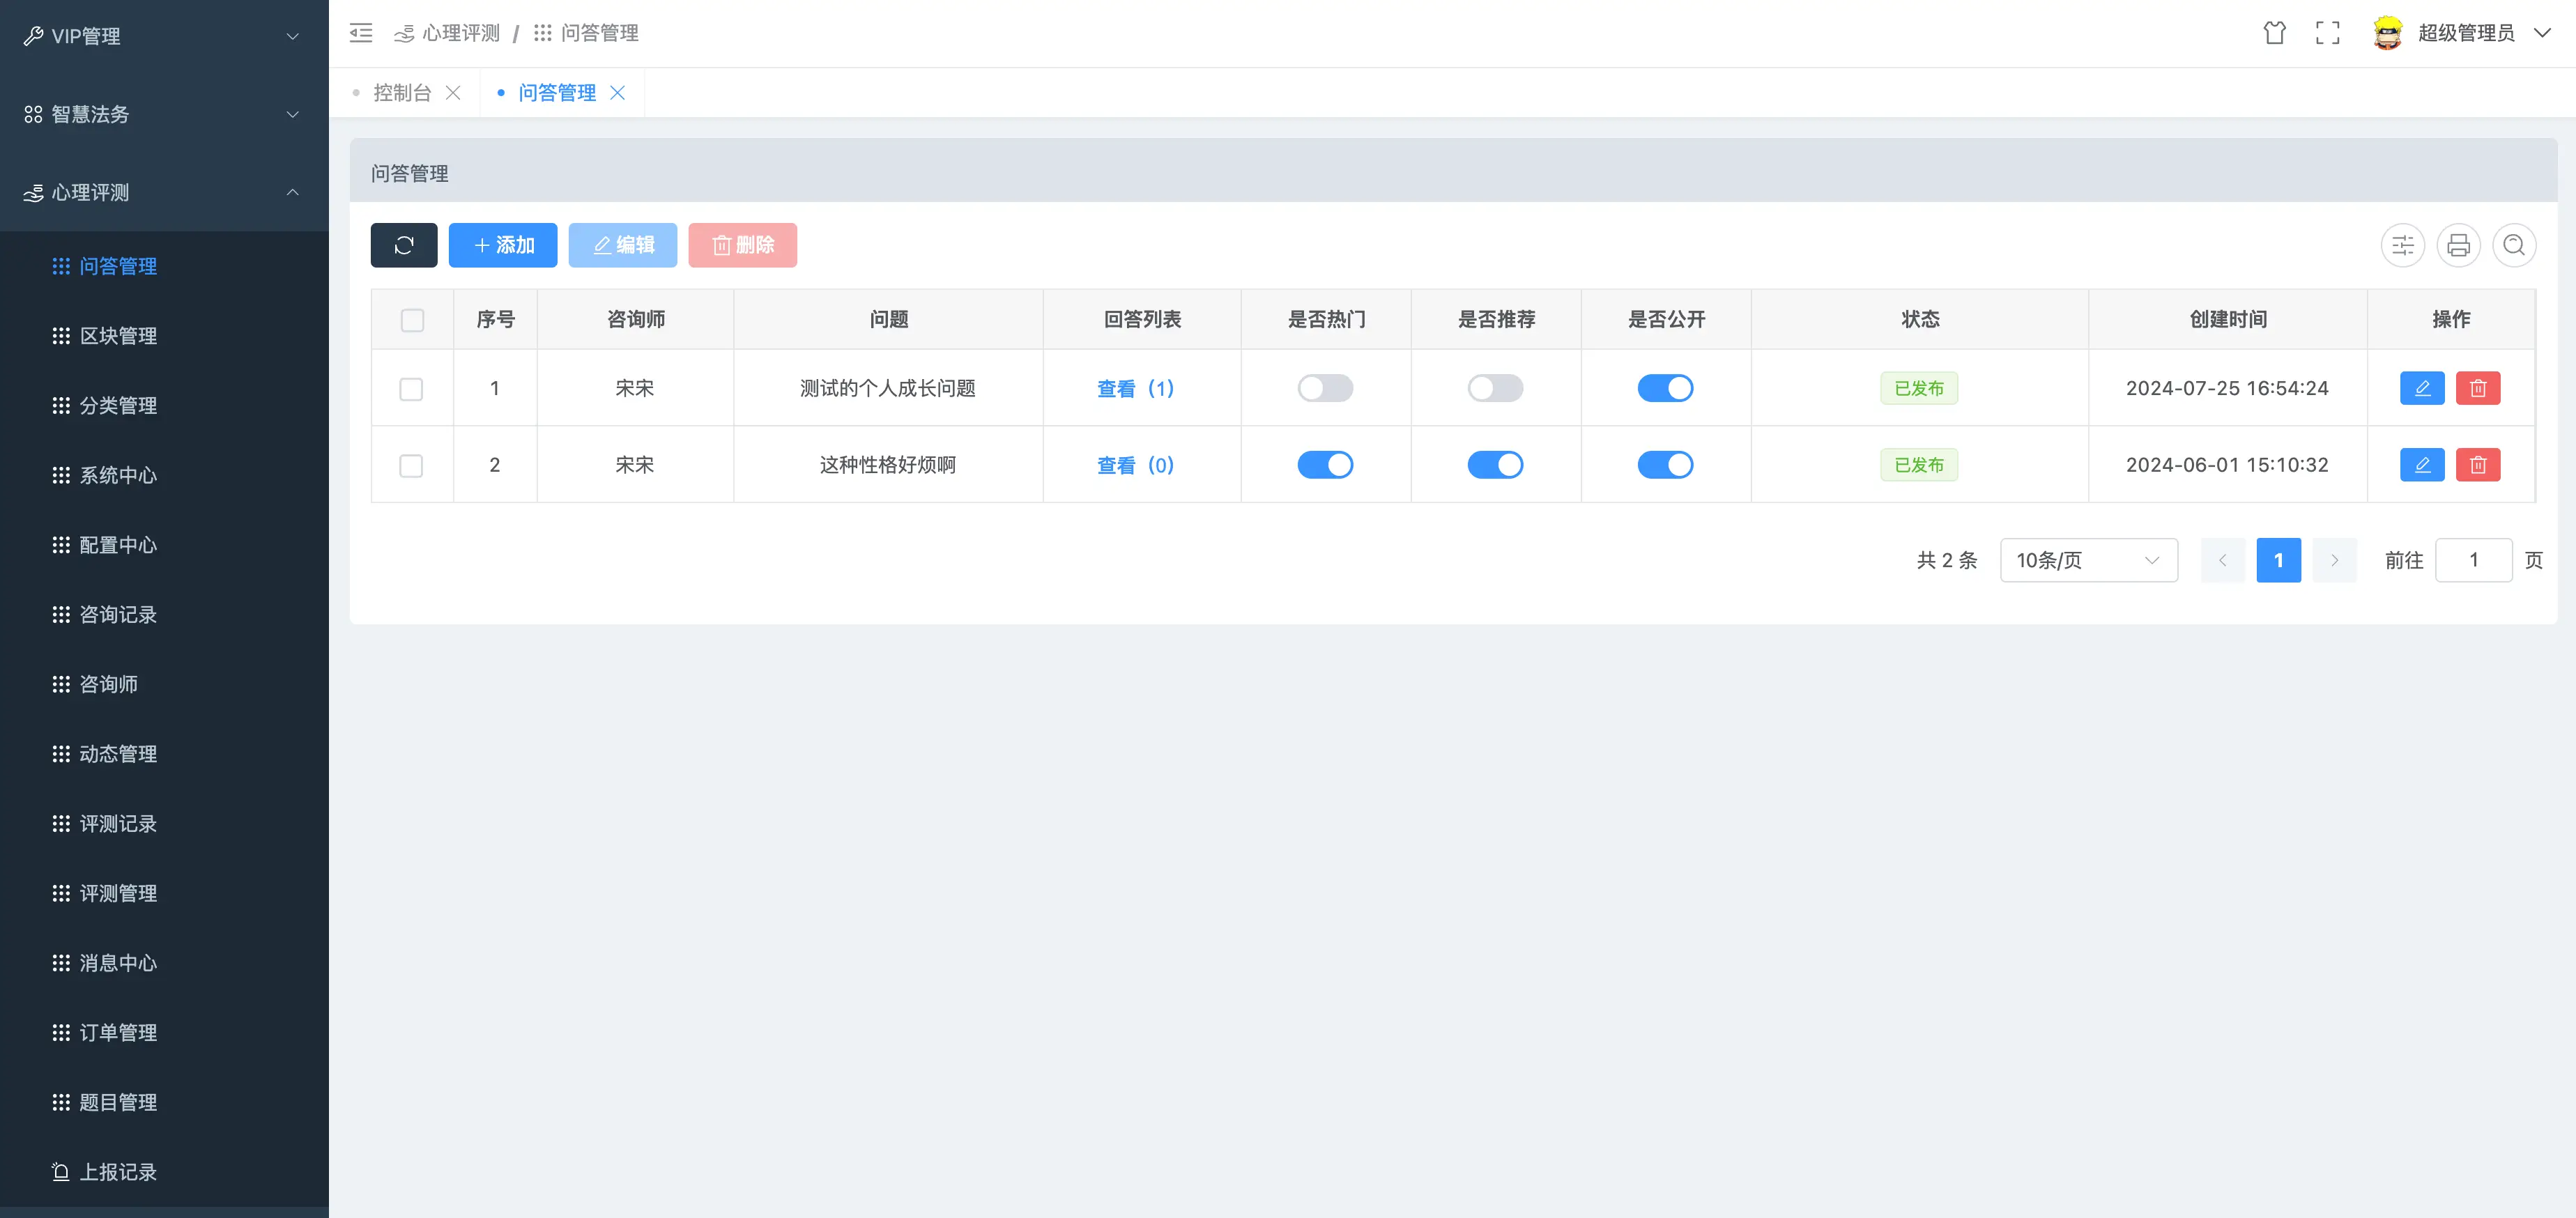
Task: Click timestamp 2024-06-01 15:10:32
Action: 2227,465
